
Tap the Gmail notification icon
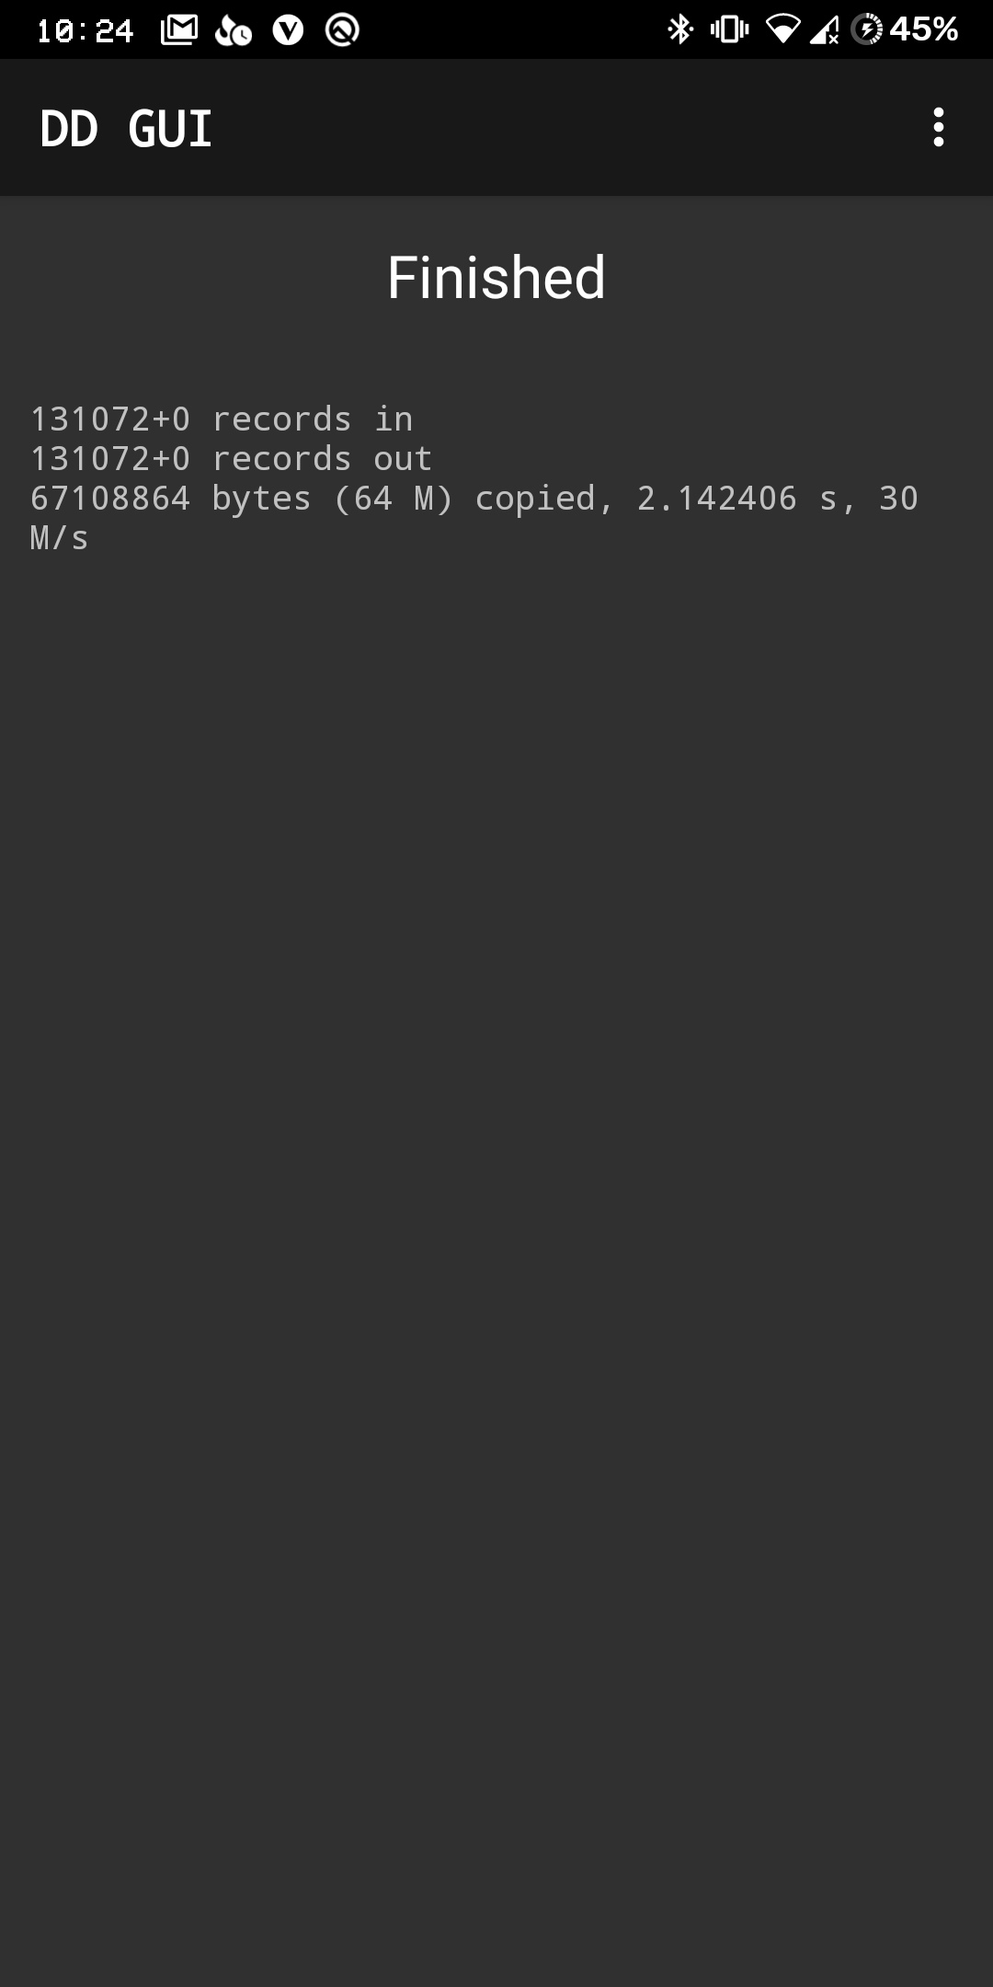click(x=179, y=30)
